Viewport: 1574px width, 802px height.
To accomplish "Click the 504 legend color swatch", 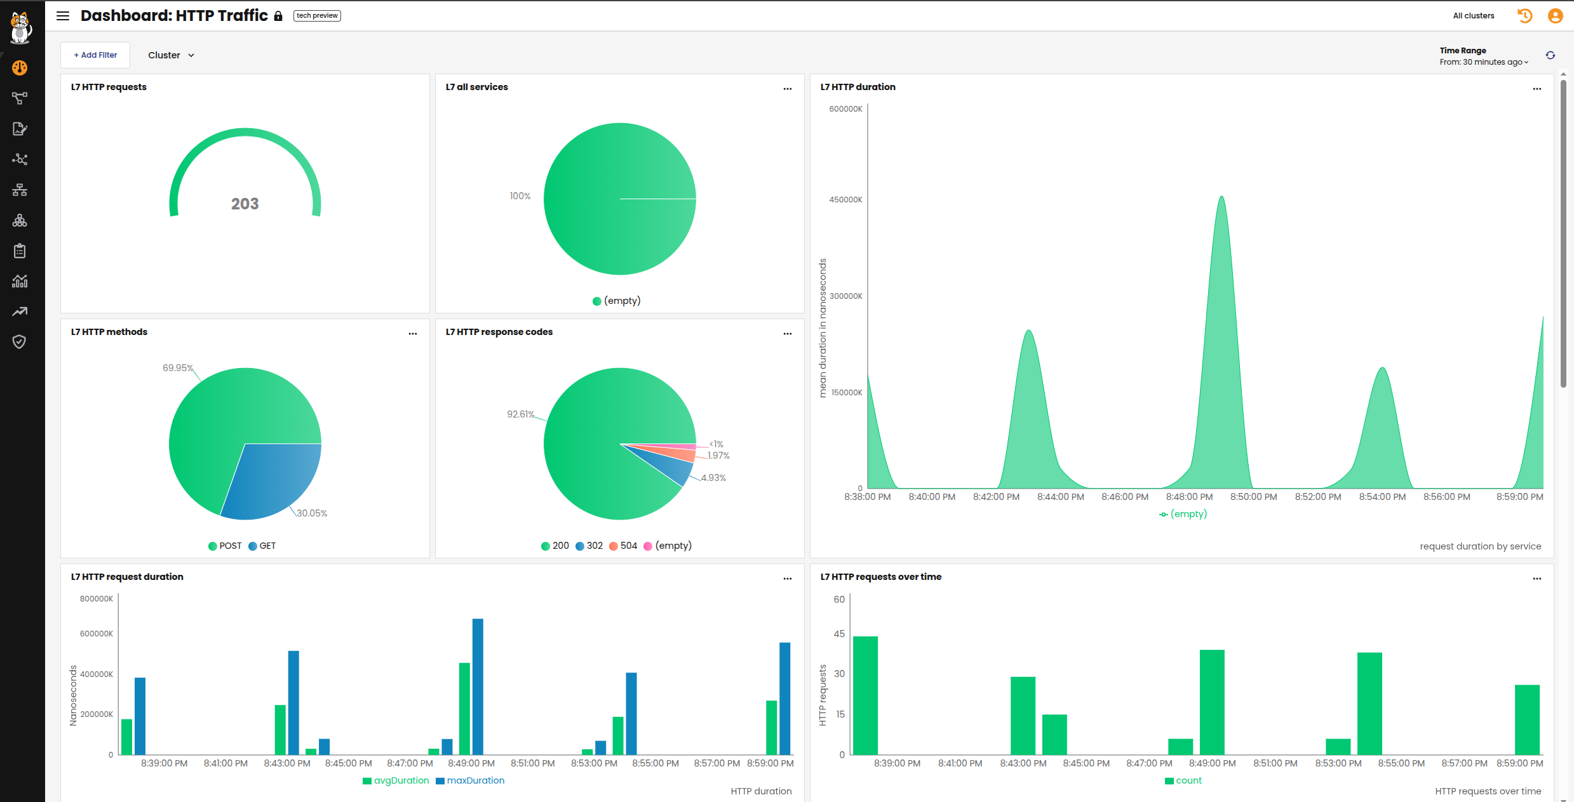I will pos(614,546).
